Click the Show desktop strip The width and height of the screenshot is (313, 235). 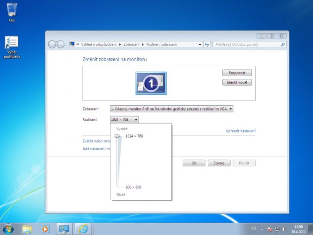pyautogui.click(x=311, y=229)
